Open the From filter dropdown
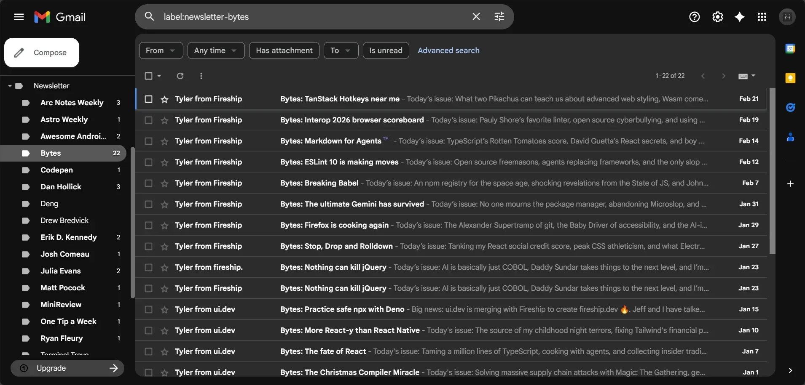Viewport: 805px width, 385px height. (x=161, y=50)
